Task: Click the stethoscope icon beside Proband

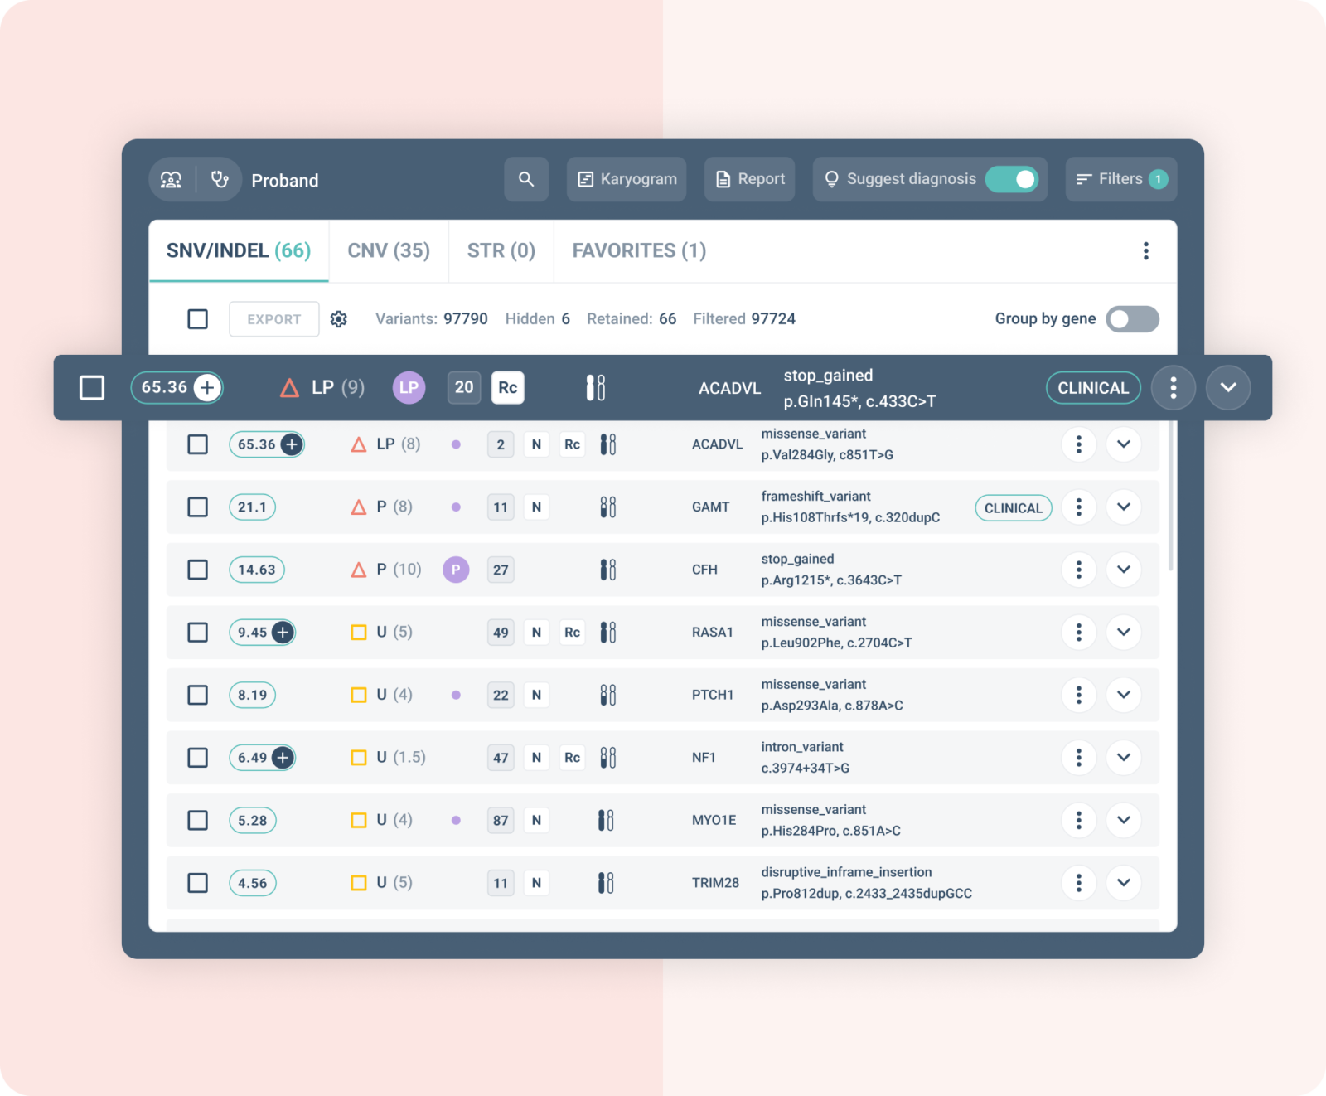Action: [x=220, y=179]
